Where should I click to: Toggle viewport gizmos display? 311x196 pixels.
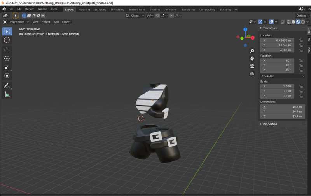point(260,22)
